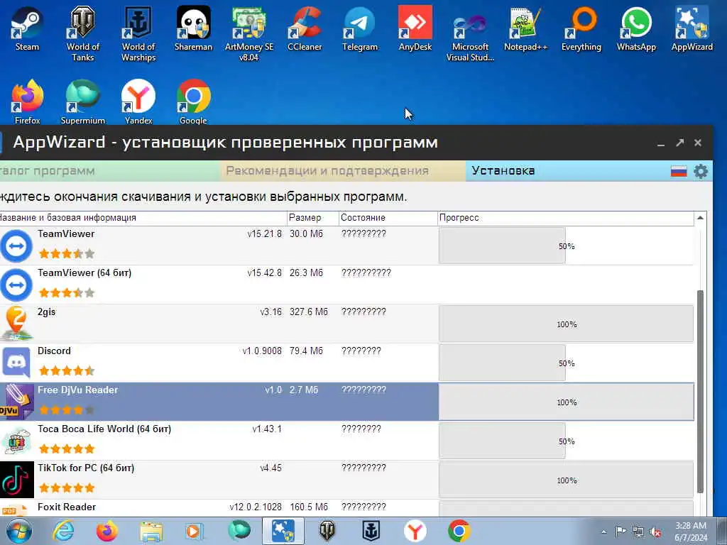Click the Discord star rating
The height and width of the screenshot is (545, 727).
pyautogui.click(x=67, y=370)
